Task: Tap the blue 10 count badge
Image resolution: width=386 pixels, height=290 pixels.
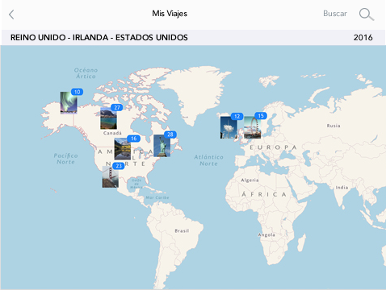Action: (77, 92)
